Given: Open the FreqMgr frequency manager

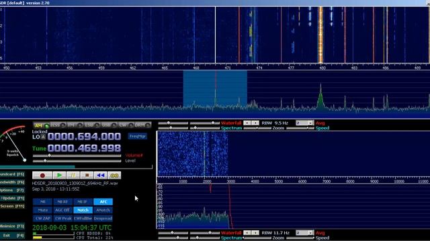Looking at the screenshot, I should pyautogui.click(x=137, y=136).
